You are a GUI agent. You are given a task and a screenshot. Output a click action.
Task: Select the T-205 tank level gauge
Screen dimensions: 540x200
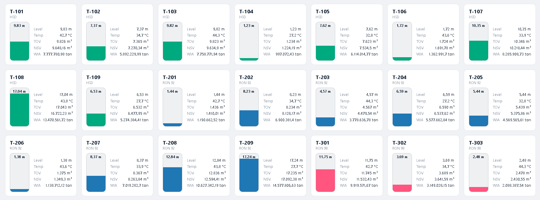[479, 107]
